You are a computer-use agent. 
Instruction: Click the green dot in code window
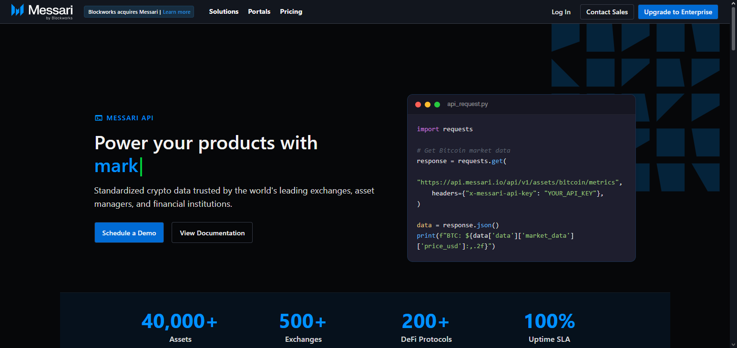pos(437,104)
